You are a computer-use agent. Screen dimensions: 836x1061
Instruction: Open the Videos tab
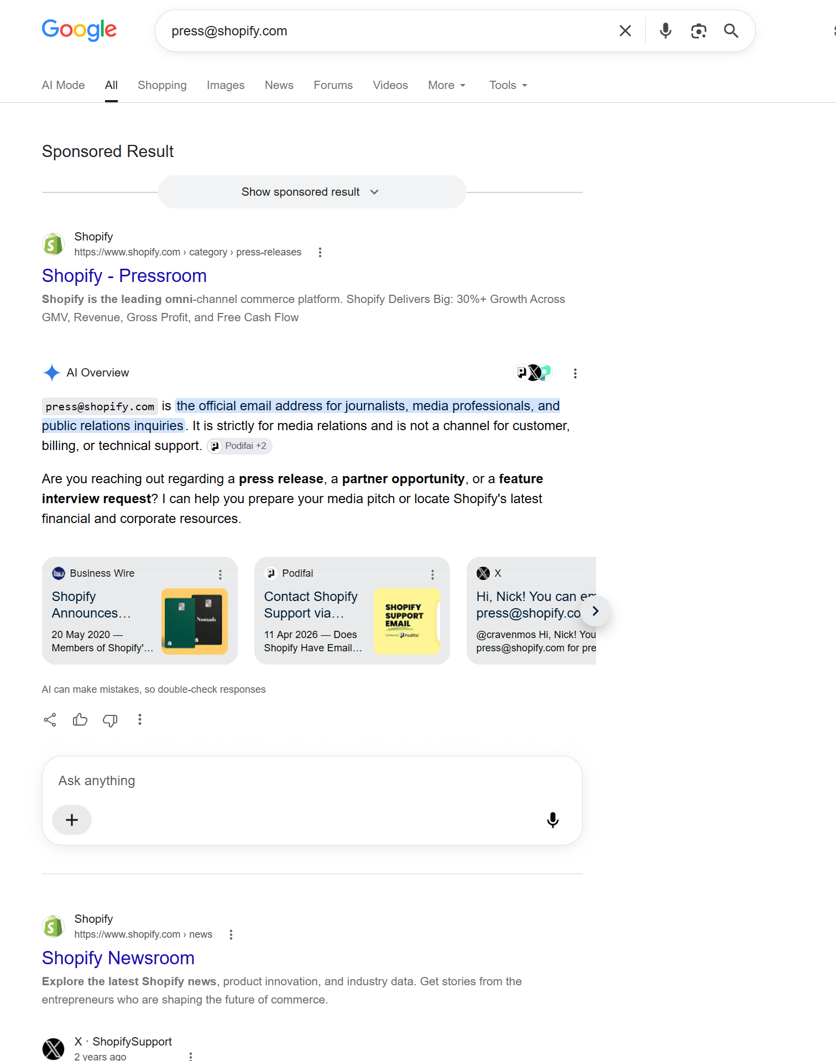tap(390, 85)
